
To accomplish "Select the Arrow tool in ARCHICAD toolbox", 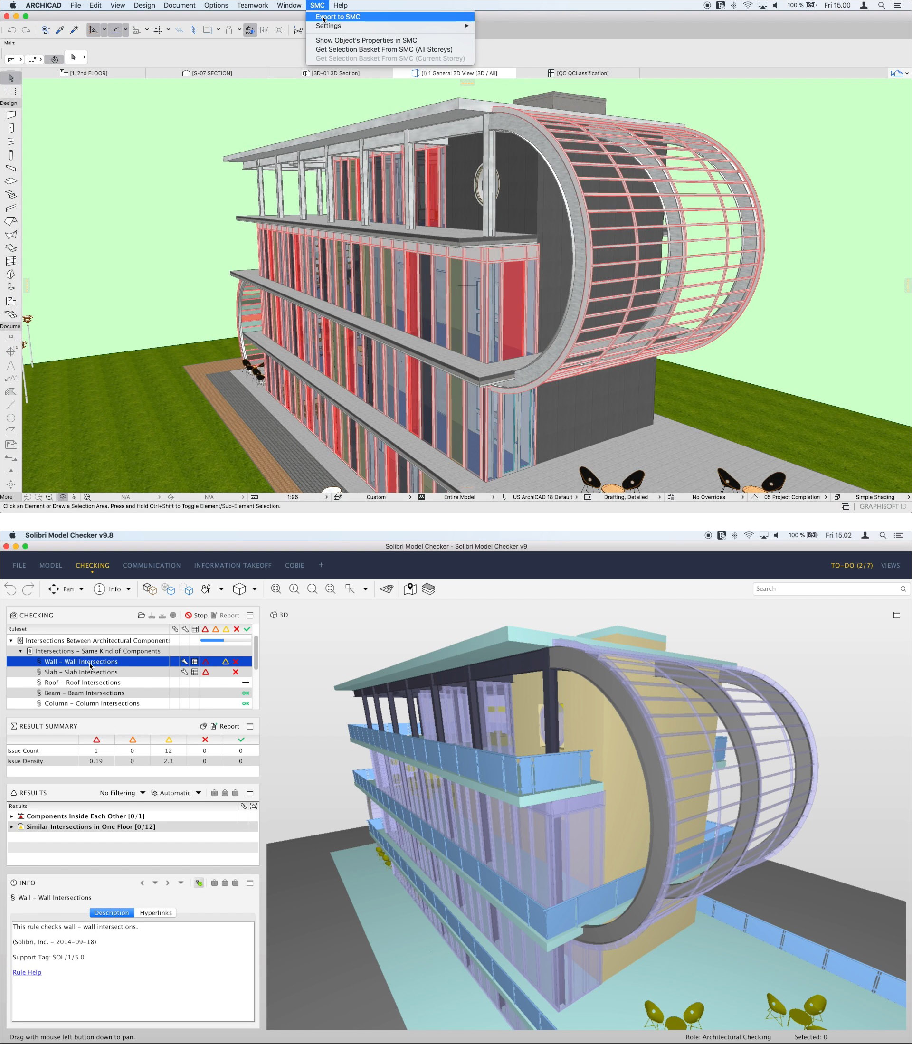I will [10, 78].
